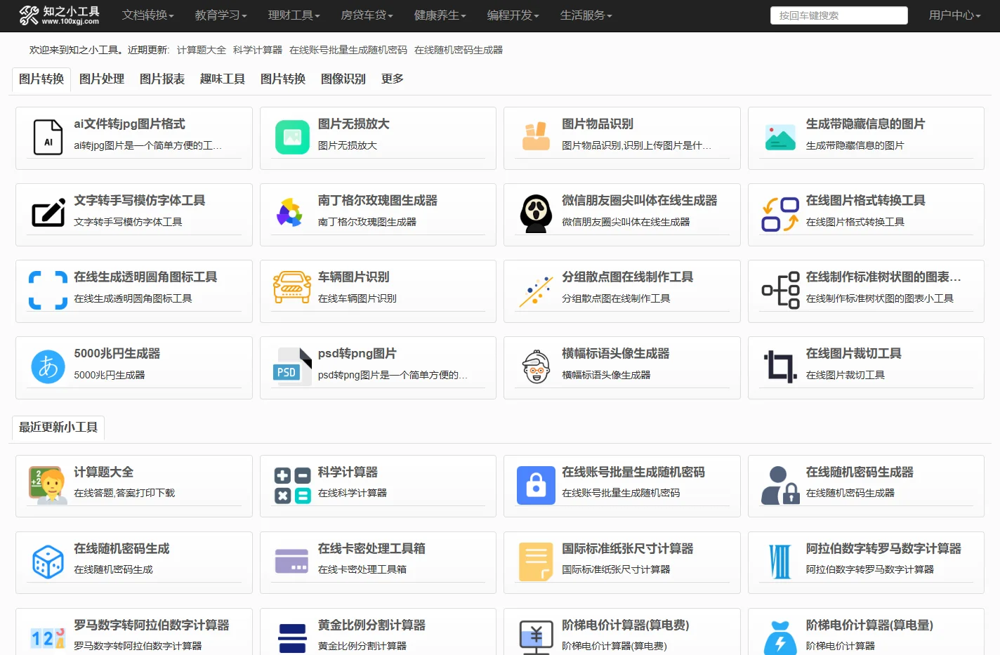Click the 阶梯电价计算器(算电费) monitor yen icon
1000x655 pixels.
[x=536, y=637]
